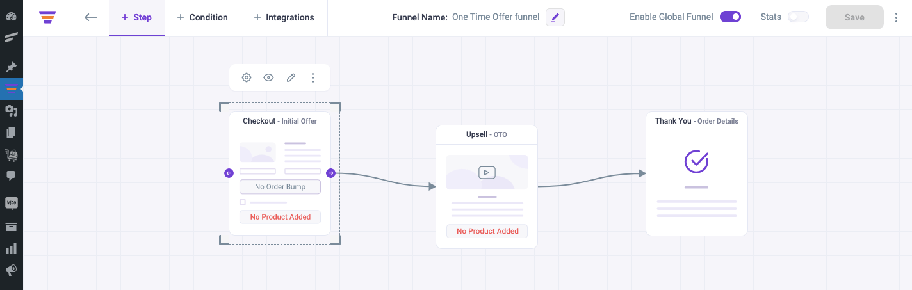912x290 pixels.
Task: Open the WooCommerce sidebar icon
Action: [x=11, y=204]
